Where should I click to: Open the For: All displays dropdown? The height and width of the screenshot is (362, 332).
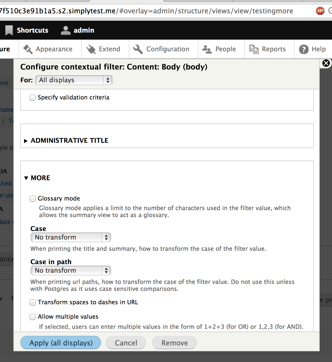tap(74, 80)
